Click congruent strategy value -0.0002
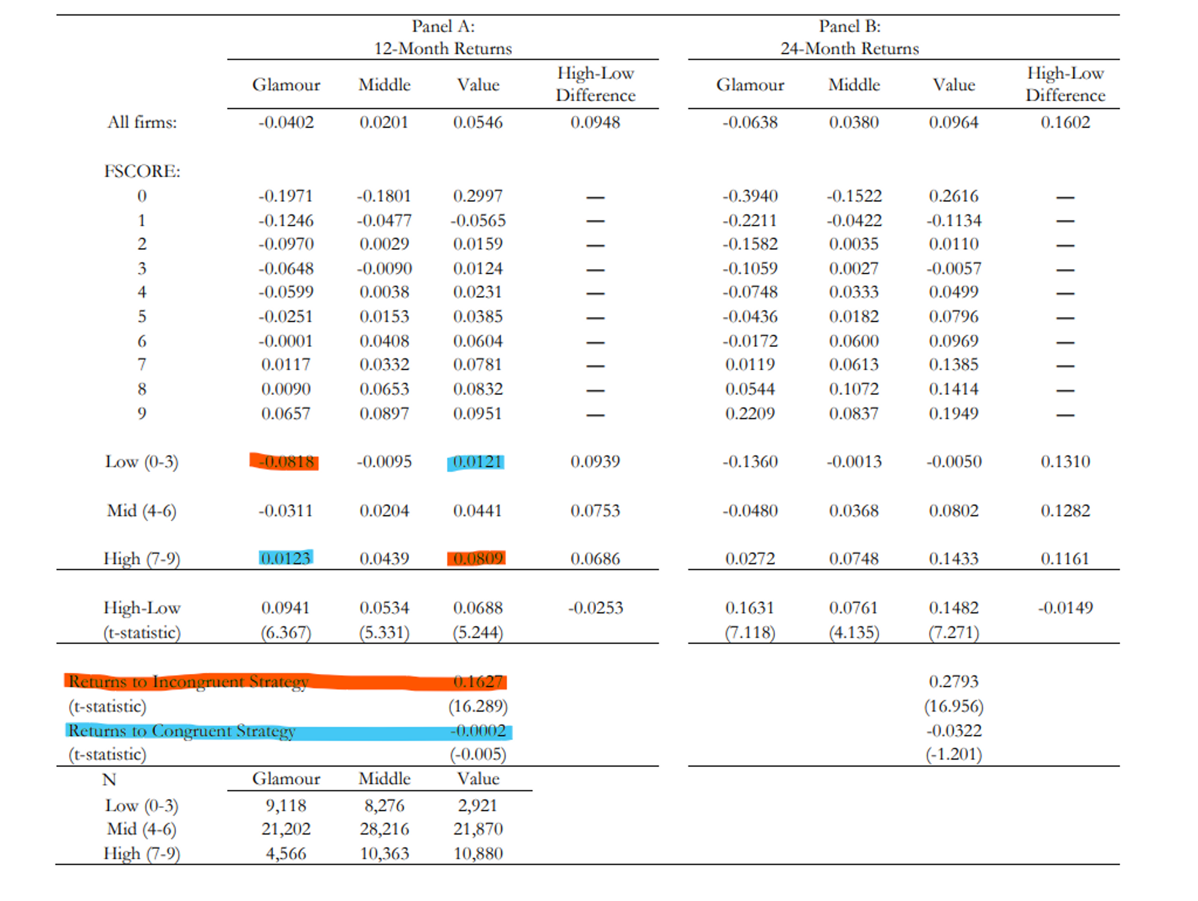Image resolution: width=1198 pixels, height=901 pixels. [477, 731]
